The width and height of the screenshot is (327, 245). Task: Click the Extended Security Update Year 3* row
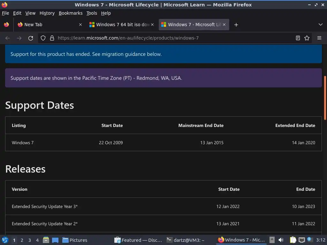pos(163,206)
